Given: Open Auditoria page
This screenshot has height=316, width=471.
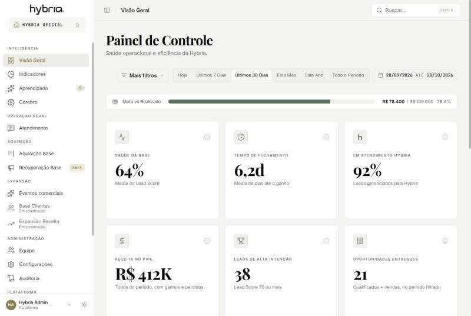Looking at the screenshot, I should pos(46,278).
